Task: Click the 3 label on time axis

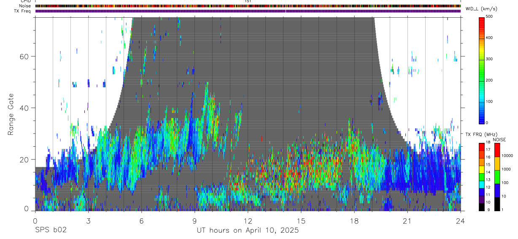Action: point(88,221)
